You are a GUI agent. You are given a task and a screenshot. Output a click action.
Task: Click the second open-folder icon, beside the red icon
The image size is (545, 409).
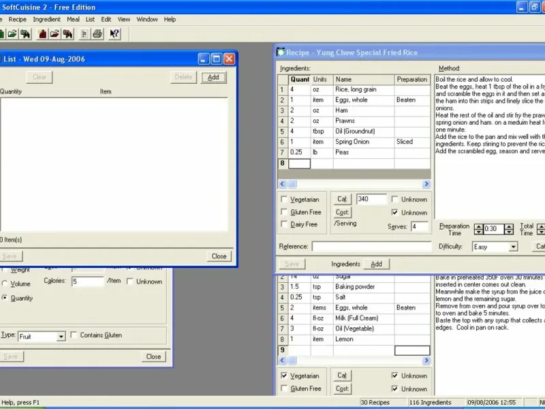[x=55, y=33]
